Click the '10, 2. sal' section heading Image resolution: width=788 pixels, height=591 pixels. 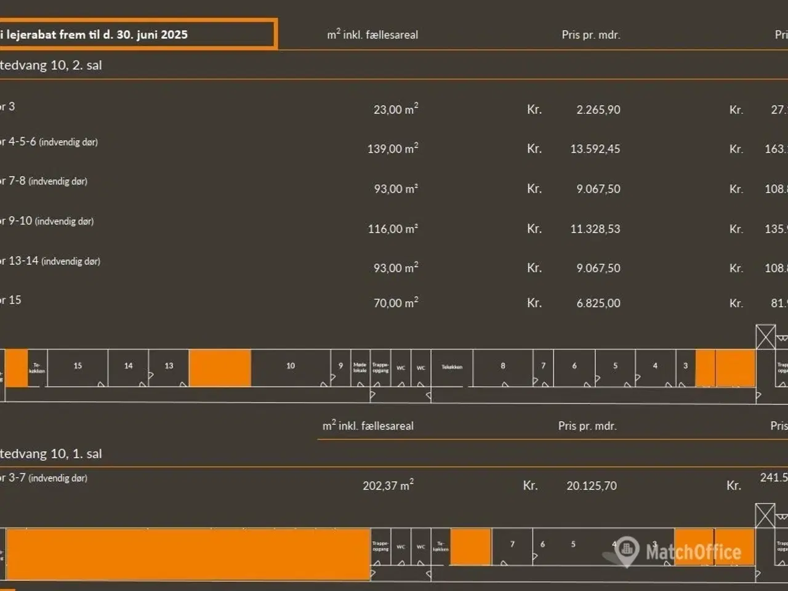pyautogui.click(x=51, y=65)
